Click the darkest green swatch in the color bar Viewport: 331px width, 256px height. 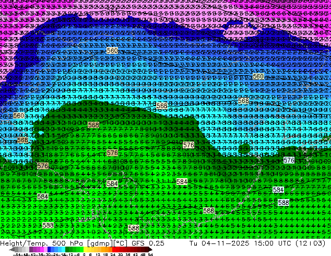tap(67, 249)
